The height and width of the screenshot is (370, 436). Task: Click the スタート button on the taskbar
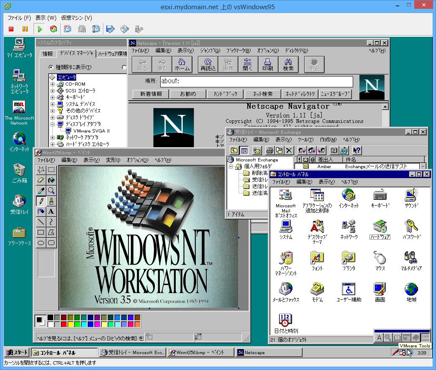coord(17,352)
